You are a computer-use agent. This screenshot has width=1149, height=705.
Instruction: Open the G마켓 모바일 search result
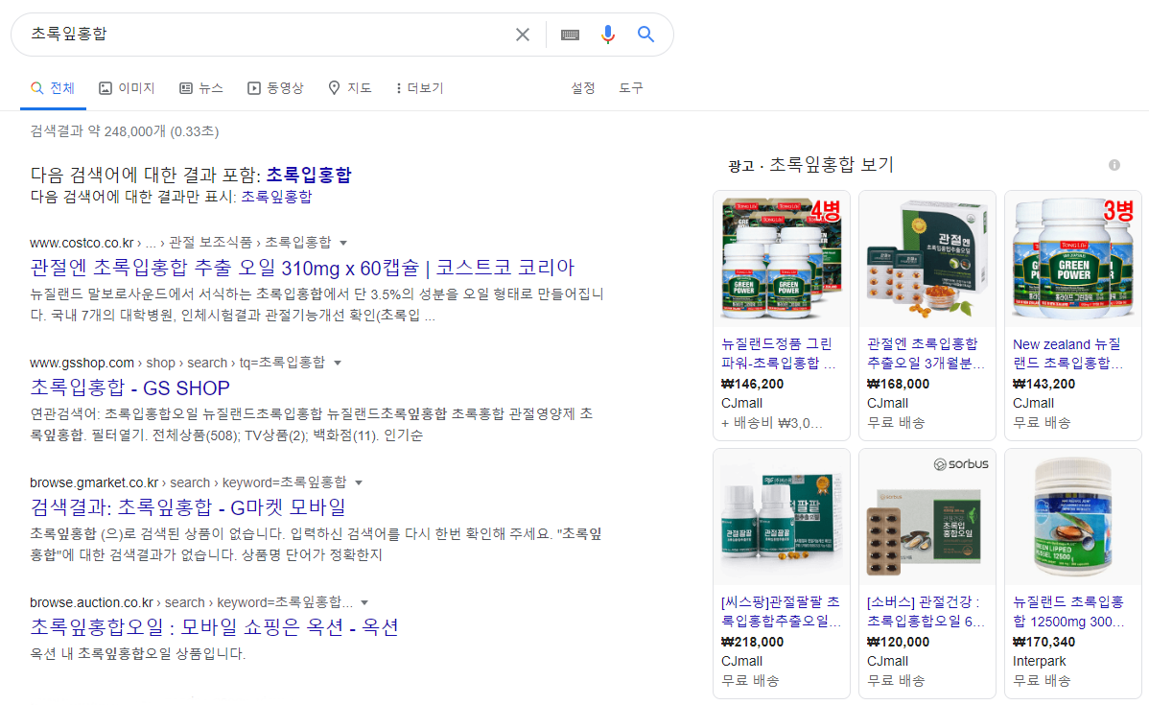tap(188, 507)
